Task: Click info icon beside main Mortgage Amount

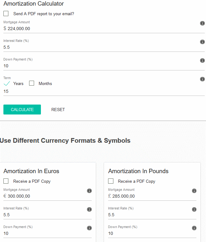Action: pos(202,23)
